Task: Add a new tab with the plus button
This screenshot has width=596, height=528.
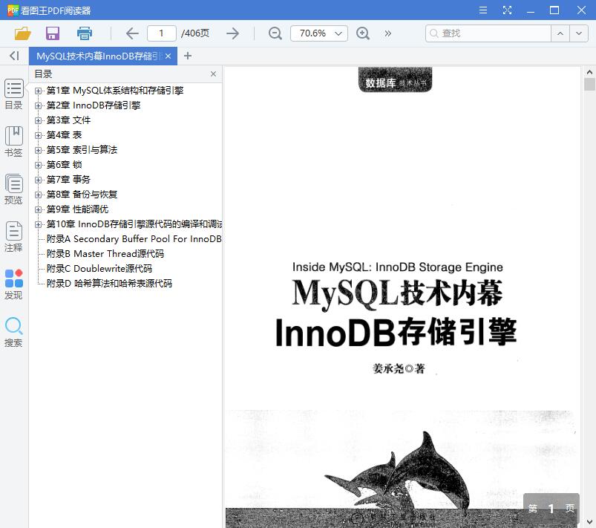Action: coord(187,56)
